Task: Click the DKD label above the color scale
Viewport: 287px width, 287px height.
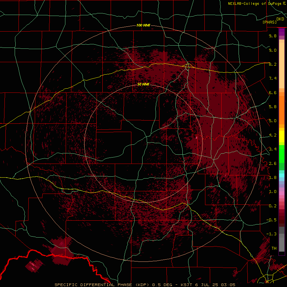Action: tap(280, 19)
